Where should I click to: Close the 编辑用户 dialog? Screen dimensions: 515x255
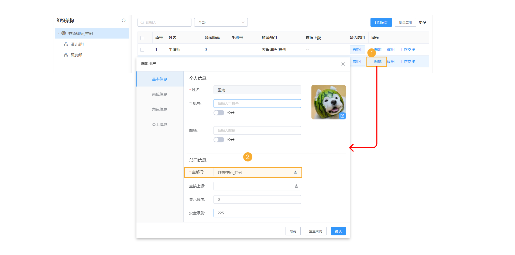pyautogui.click(x=343, y=64)
